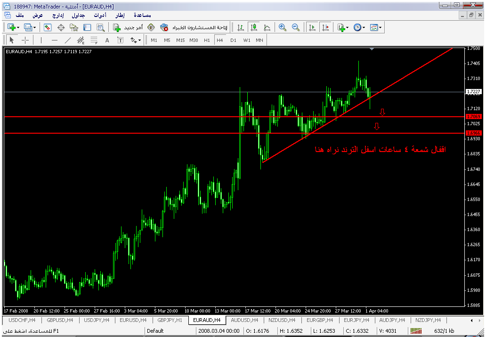486x337 pixels.
Task: Select the Fibonacci Retracement tool
Action: click(94, 40)
